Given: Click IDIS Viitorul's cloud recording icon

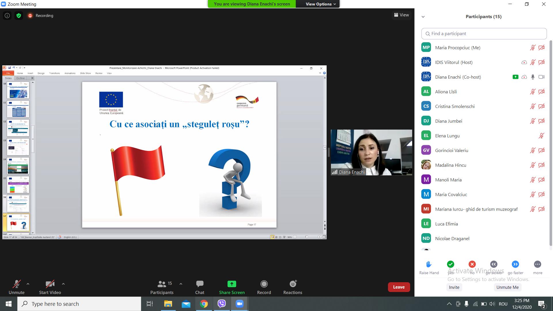Looking at the screenshot, I should [524, 62].
